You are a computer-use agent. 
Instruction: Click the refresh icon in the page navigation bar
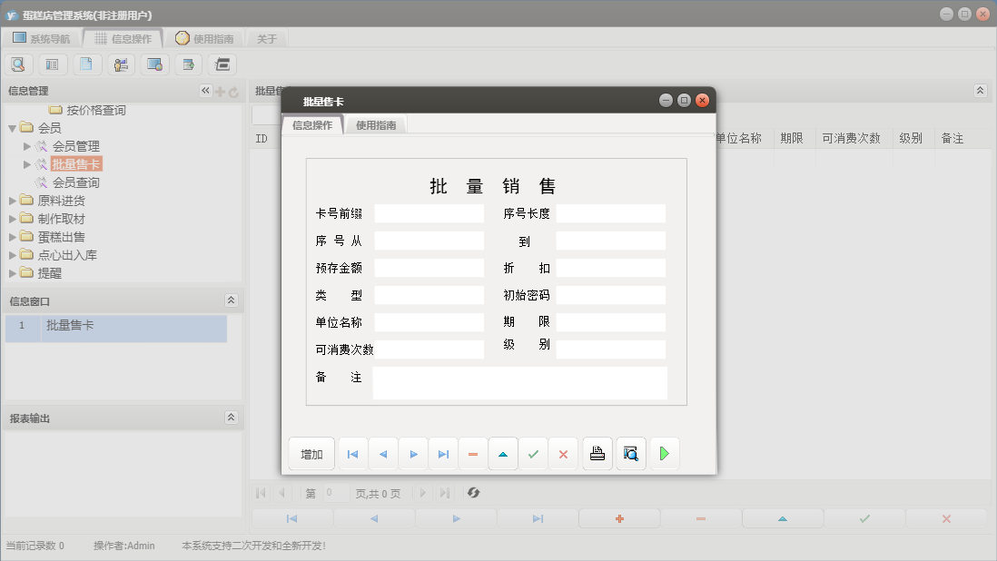[x=472, y=493]
